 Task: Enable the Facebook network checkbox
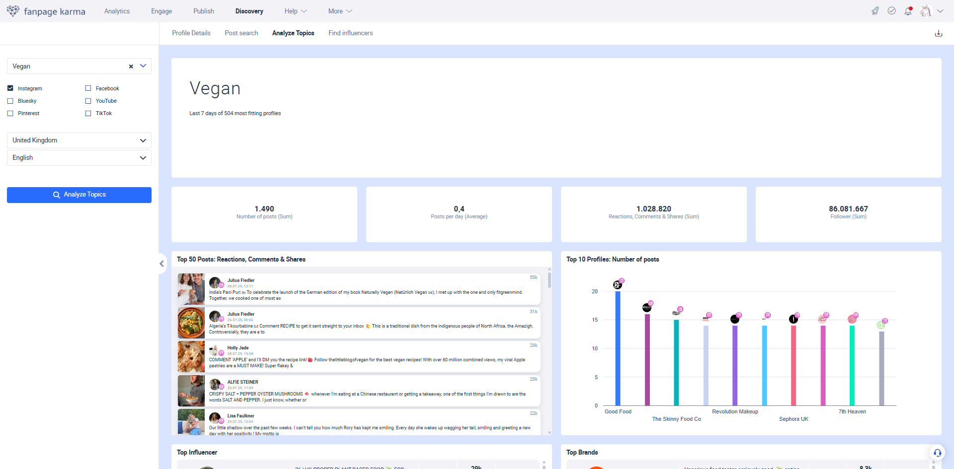pyautogui.click(x=88, y=88)
